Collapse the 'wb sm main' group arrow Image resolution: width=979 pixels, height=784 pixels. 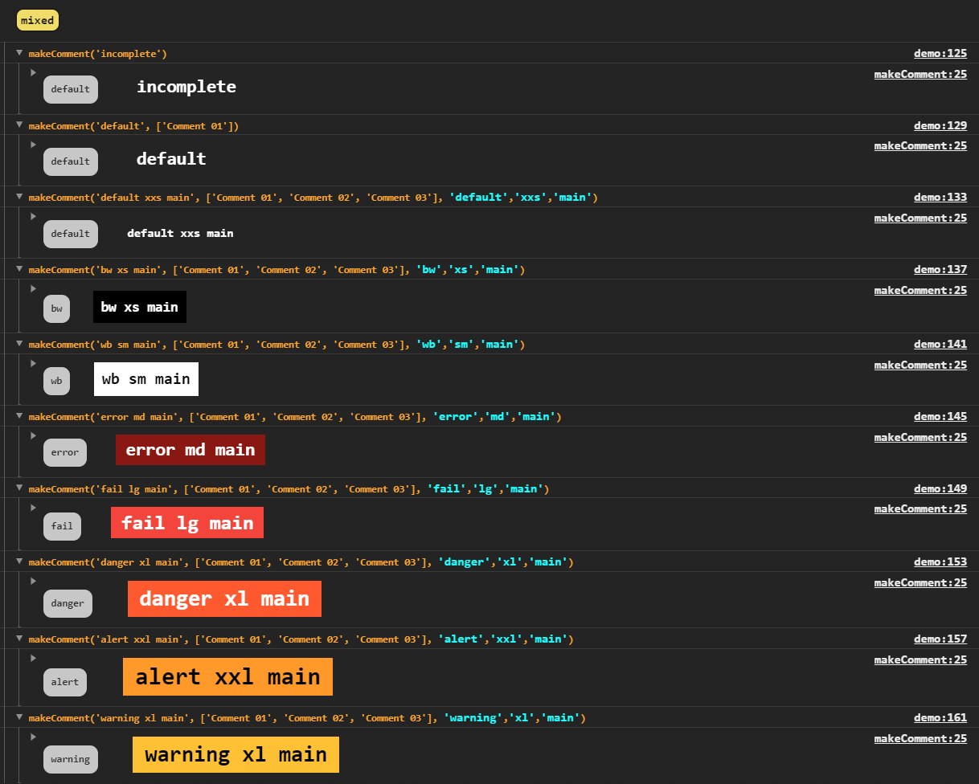19,344
